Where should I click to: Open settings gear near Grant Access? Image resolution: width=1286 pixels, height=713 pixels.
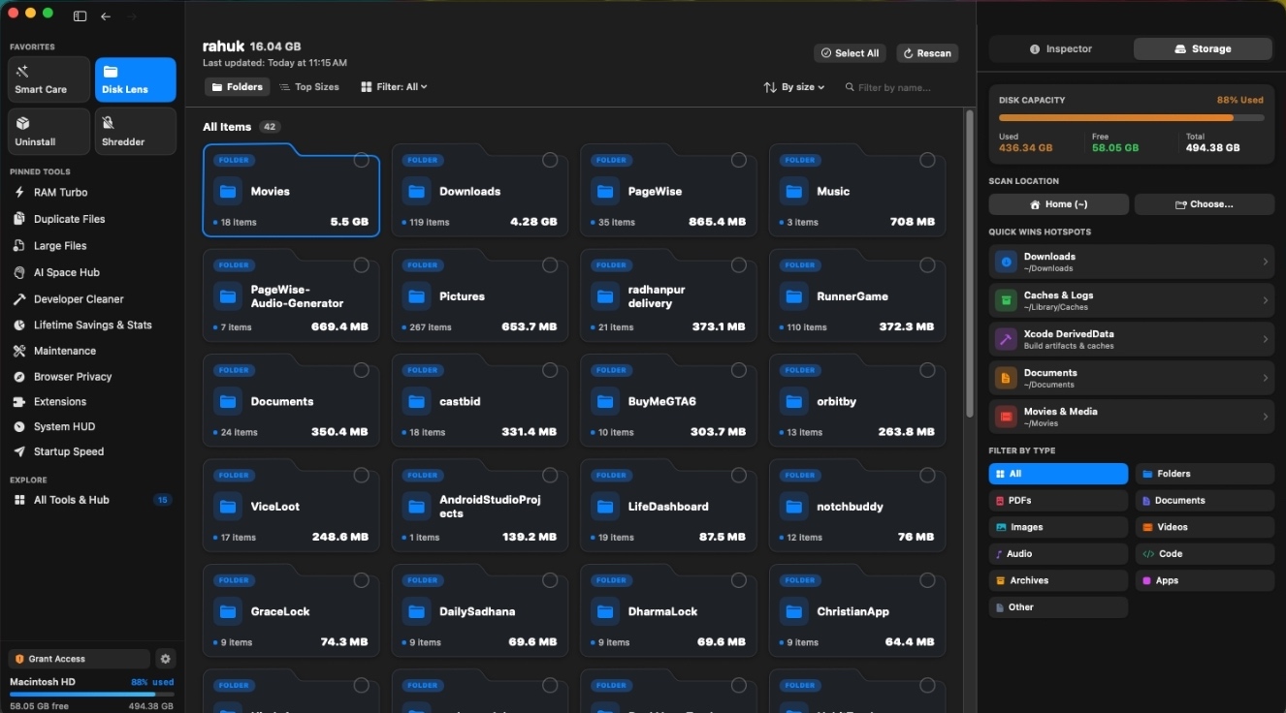[x=166, y=659]
